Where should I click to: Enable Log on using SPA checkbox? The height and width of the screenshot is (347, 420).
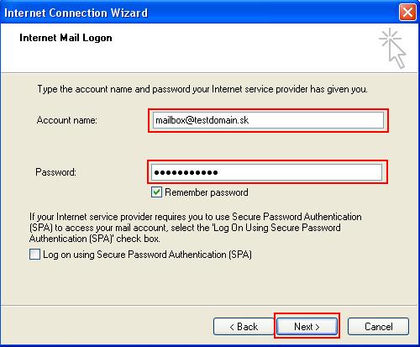point(34,255)
